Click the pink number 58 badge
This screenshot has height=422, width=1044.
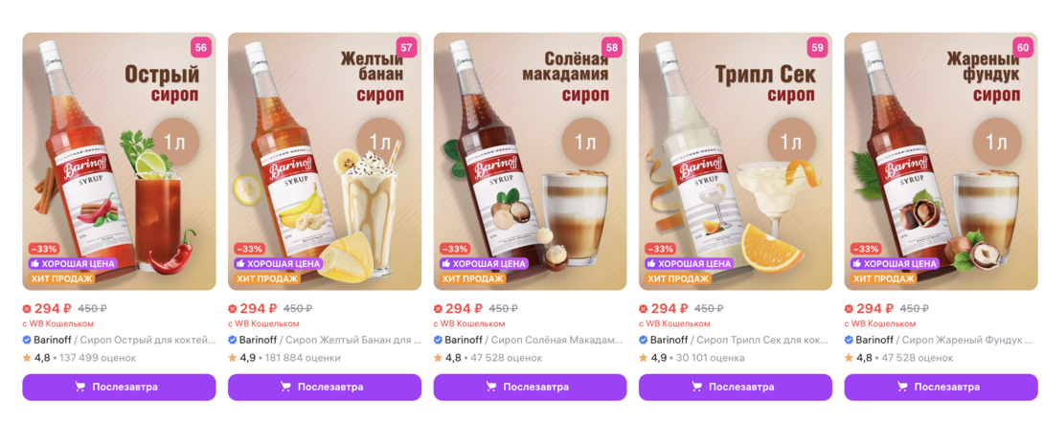611,48
